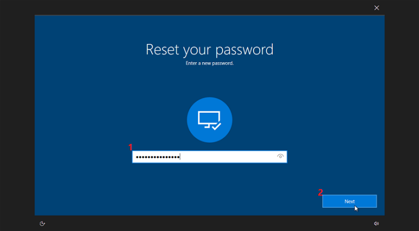Place cursor after the last password dot
The height and width of the screenshot is (231, 419).
[180, 156]
